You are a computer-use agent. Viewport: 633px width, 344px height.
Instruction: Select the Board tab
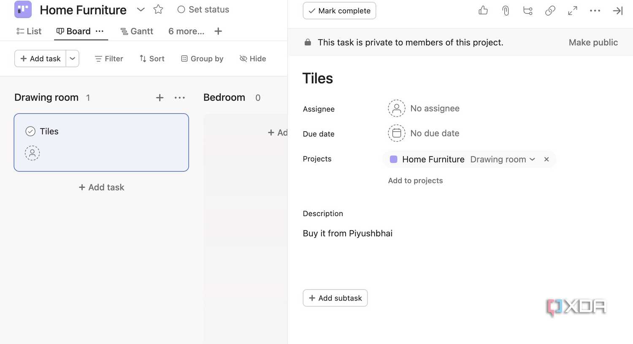(x=73, y=31)
